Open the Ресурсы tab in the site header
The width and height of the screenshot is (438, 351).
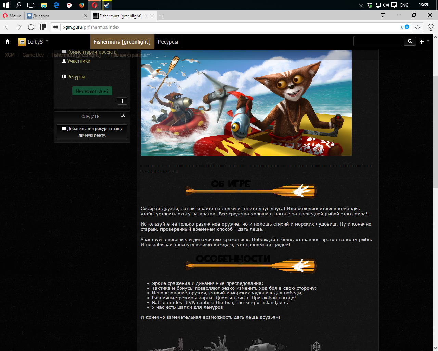click(168, 42)
